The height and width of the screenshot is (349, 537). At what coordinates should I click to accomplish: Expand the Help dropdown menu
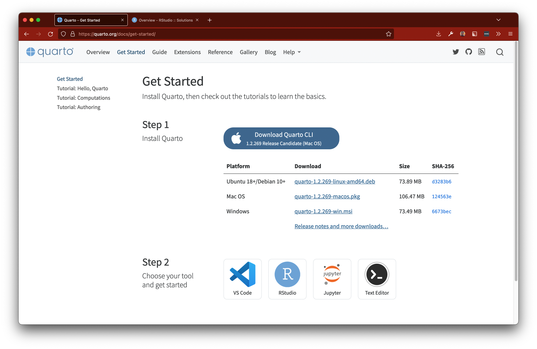click(x=292, y=52)
